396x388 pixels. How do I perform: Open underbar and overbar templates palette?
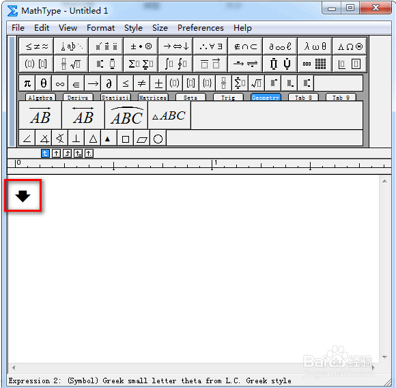point(210,64)
